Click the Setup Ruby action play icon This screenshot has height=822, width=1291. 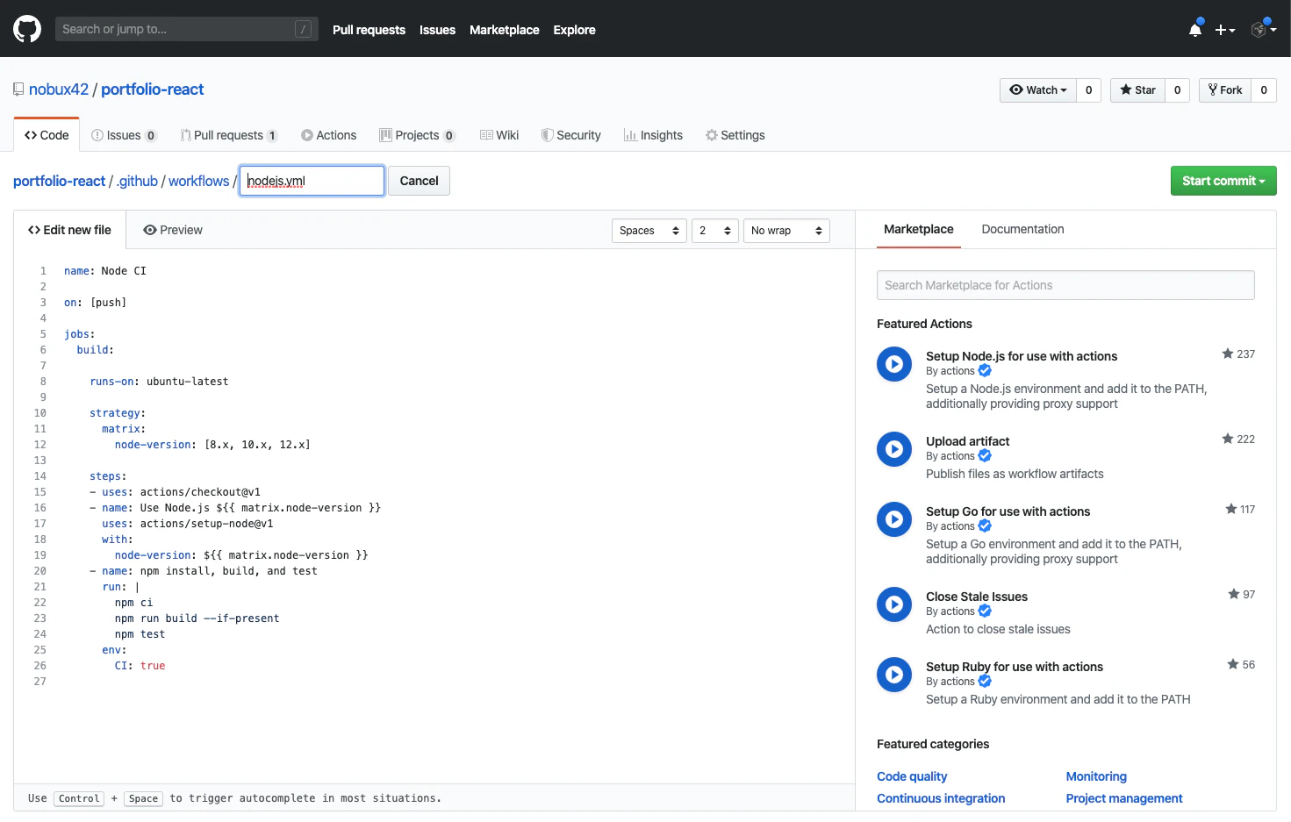(x=894, y=675)
